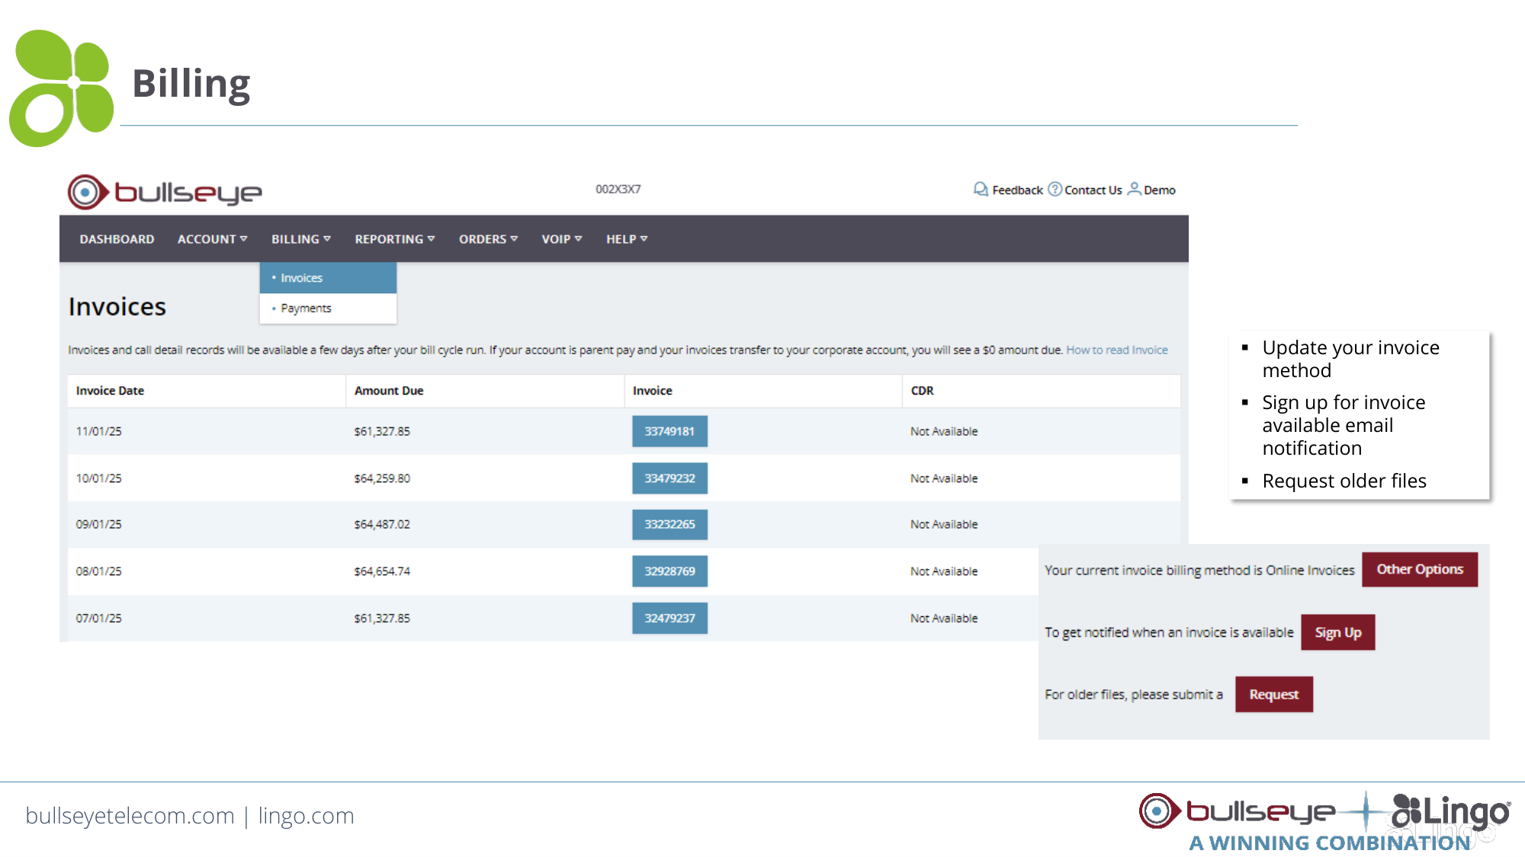The width and height of the screenshot is (1525, 857).
Task: Click the account number 002X3X7
Action: (x=618, y=189)
